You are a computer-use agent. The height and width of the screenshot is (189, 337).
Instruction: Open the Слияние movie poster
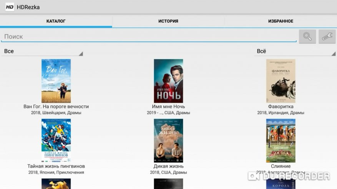pyautogui.click(x=281, y=141)
